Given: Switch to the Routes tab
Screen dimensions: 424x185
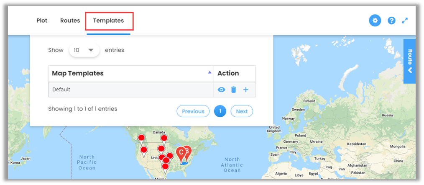Looking at the screenshot, I should click(70, 21).
